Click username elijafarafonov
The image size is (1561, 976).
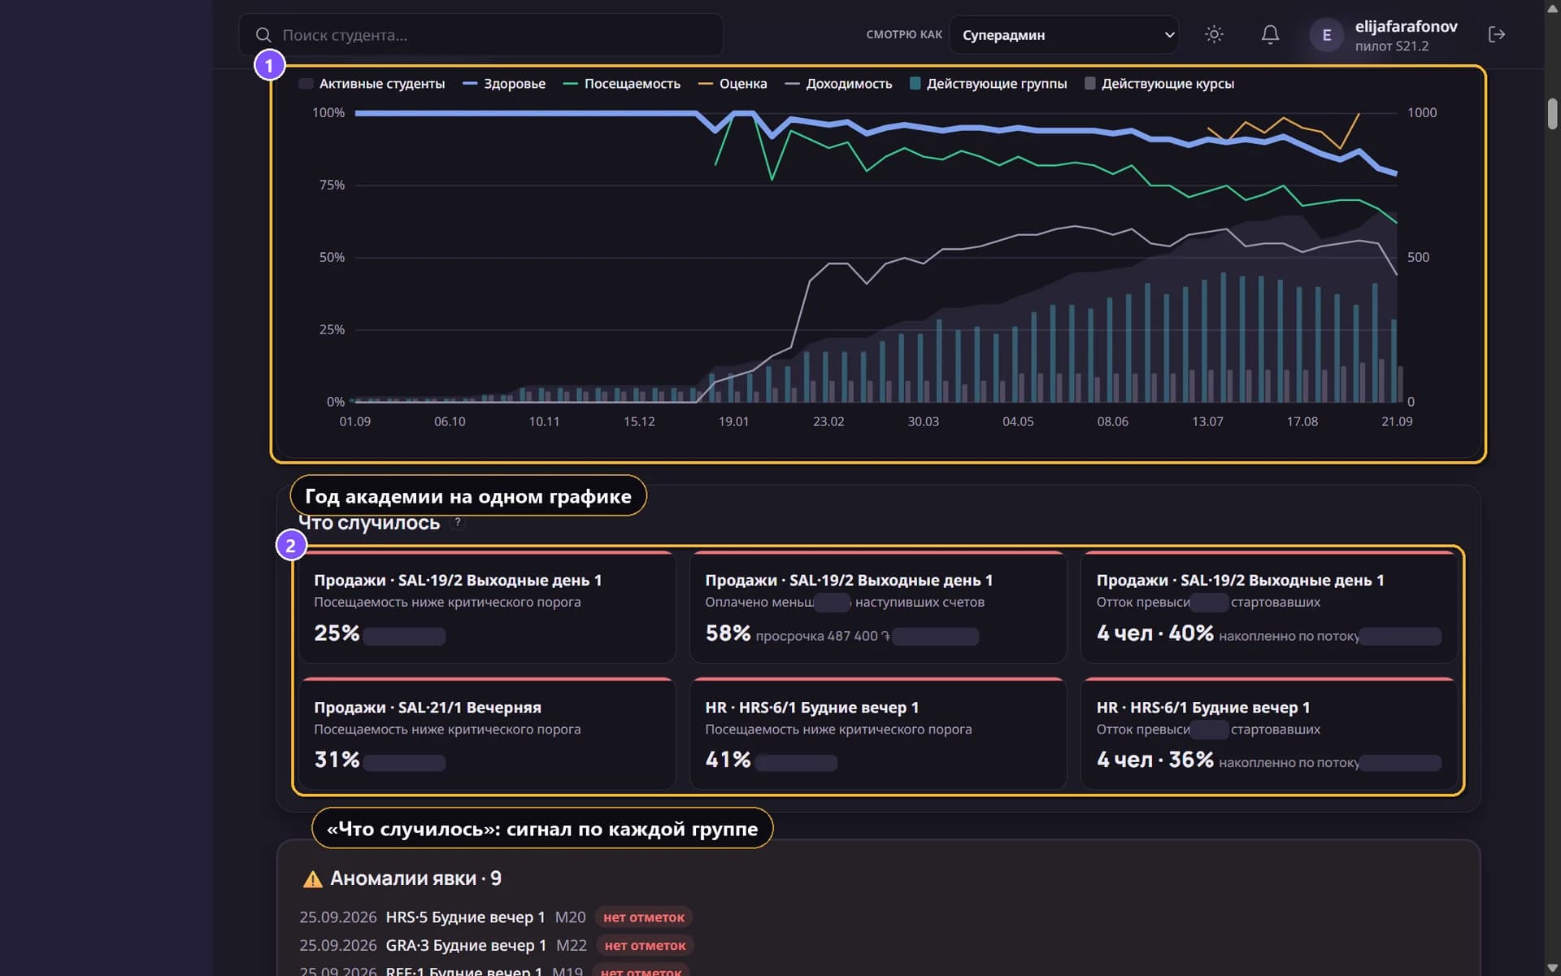(1406, 26)
